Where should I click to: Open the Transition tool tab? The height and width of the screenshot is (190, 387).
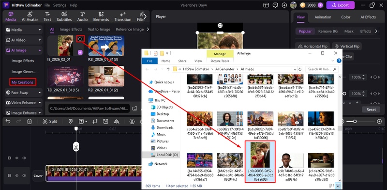coord(123,16)
